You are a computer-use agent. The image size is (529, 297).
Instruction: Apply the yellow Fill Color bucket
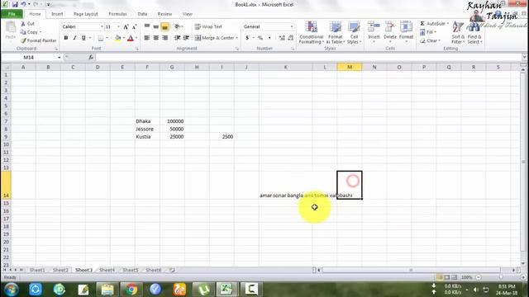(117, 38)
